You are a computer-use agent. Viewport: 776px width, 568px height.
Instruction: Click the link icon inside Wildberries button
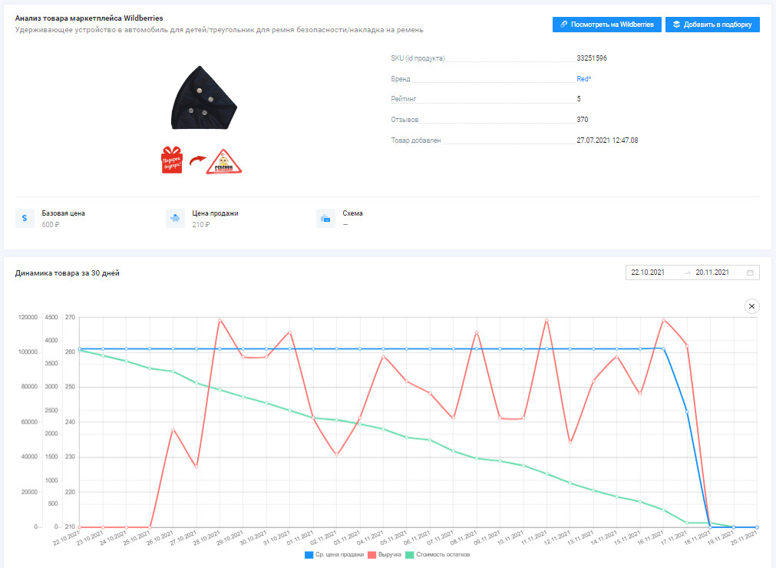coord(564,25)
